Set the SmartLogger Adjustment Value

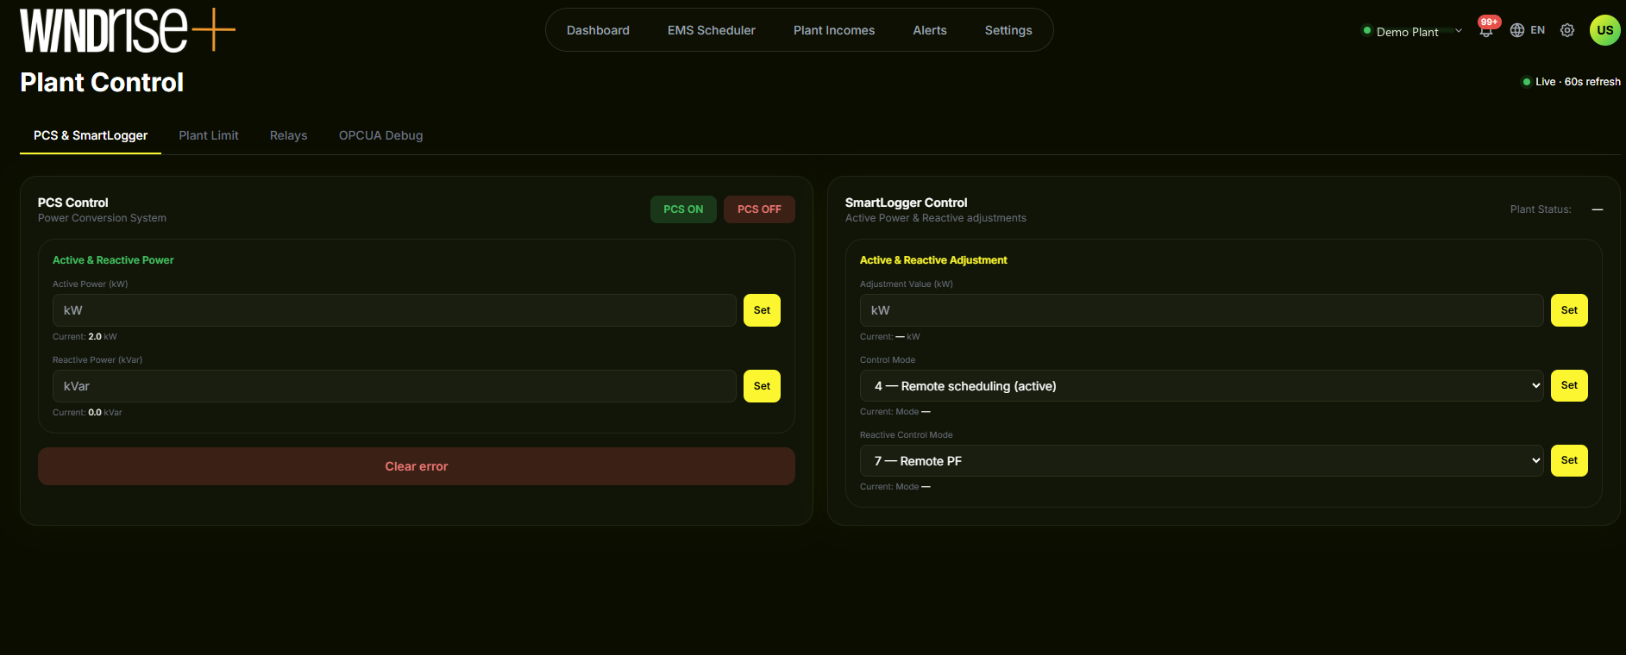(1569, 310)
